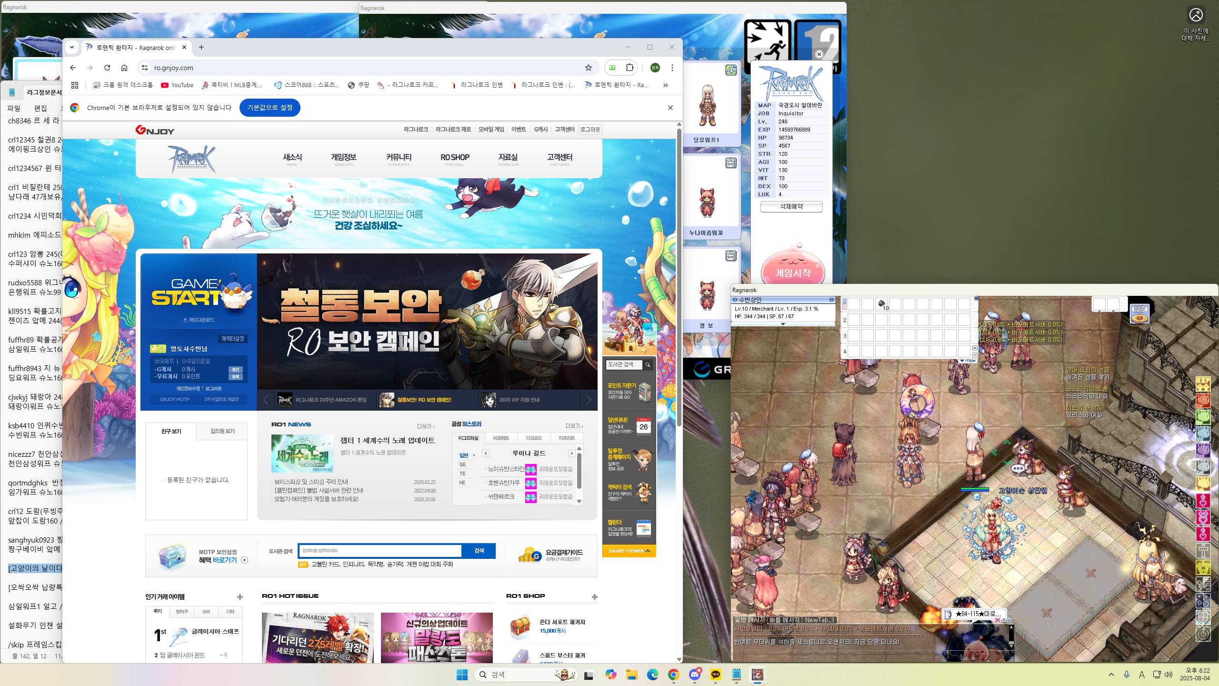Click the item in hotkey bar slot
Screen dimensions: 1219x686
click(882, 304)
